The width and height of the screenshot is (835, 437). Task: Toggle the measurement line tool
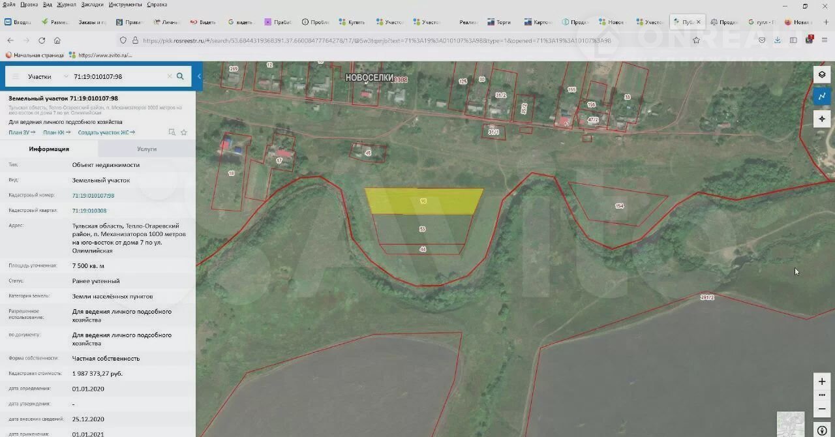pos(822,97)
